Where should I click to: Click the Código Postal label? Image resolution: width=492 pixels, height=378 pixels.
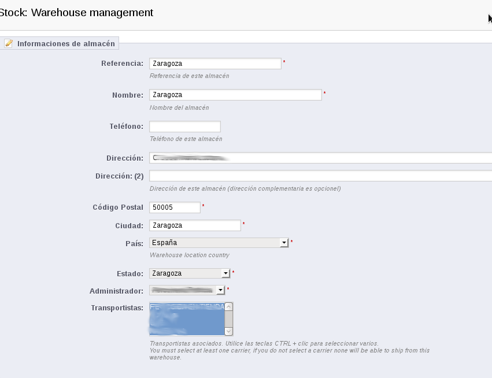coord(118,207)
